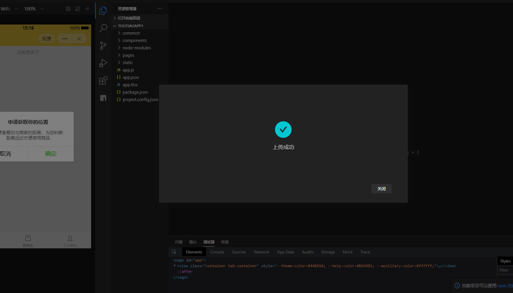Viewport: 513px width, 293px height.
Task: Select the Storage devtools tab
Action: tap(328, 252)
